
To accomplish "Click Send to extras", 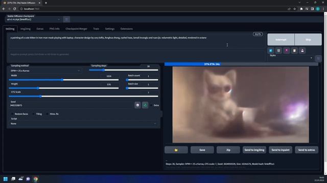I will point(307,150).
